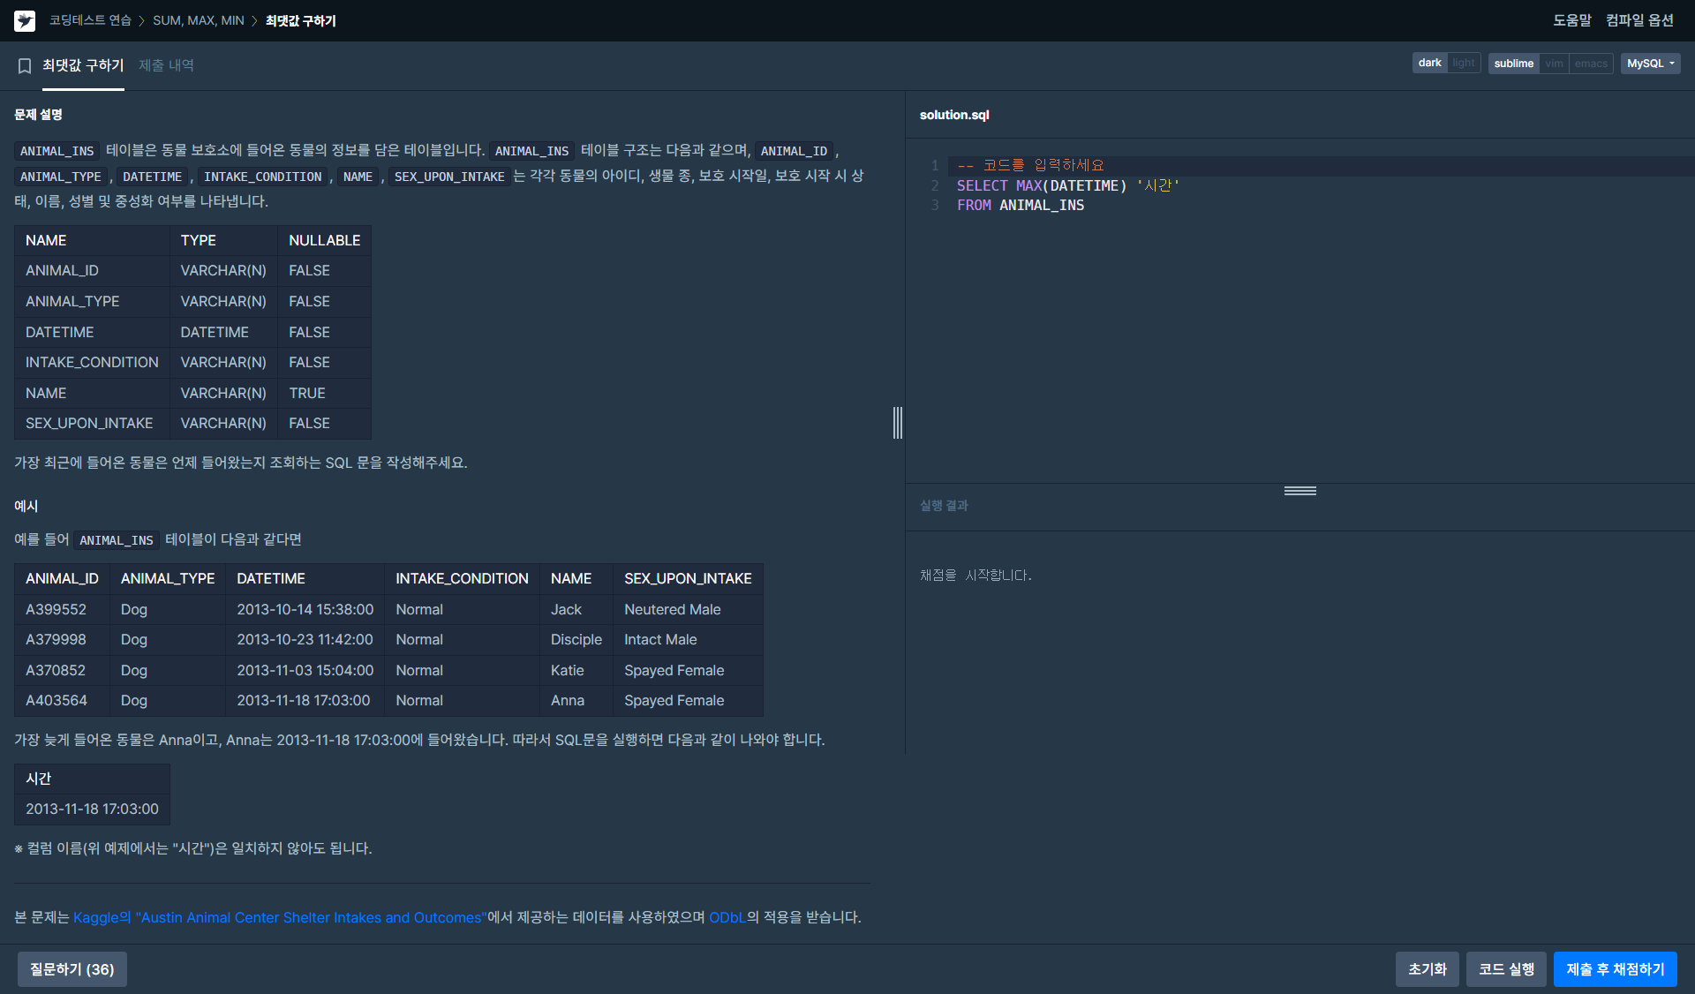Switch editor theme to light

point(1464,64)
